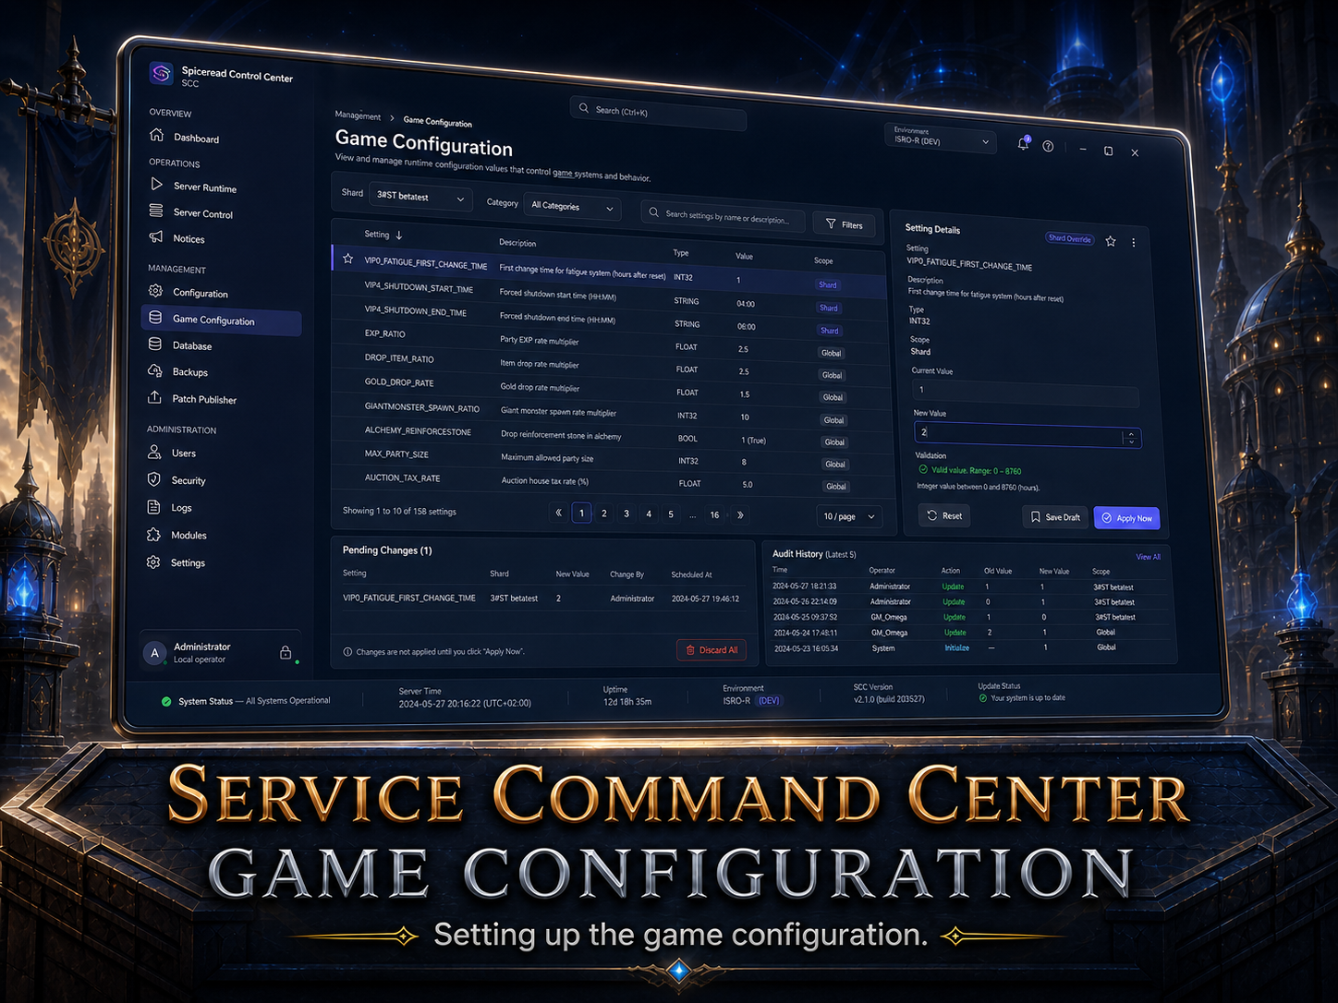
Task: Click the Save Draft button
Action: point(1054,517)
